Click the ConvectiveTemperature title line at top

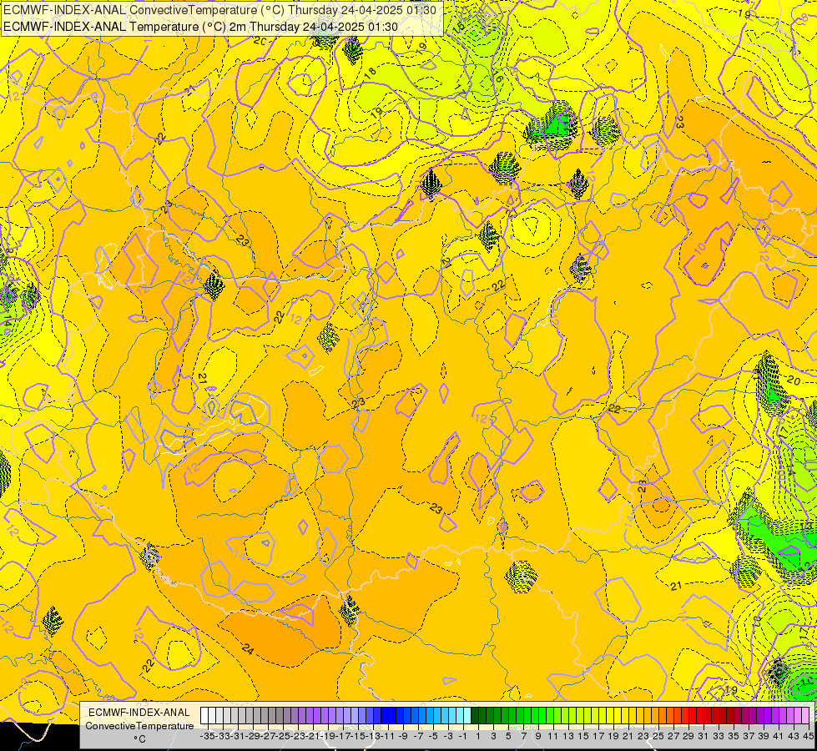pos(219,10)
